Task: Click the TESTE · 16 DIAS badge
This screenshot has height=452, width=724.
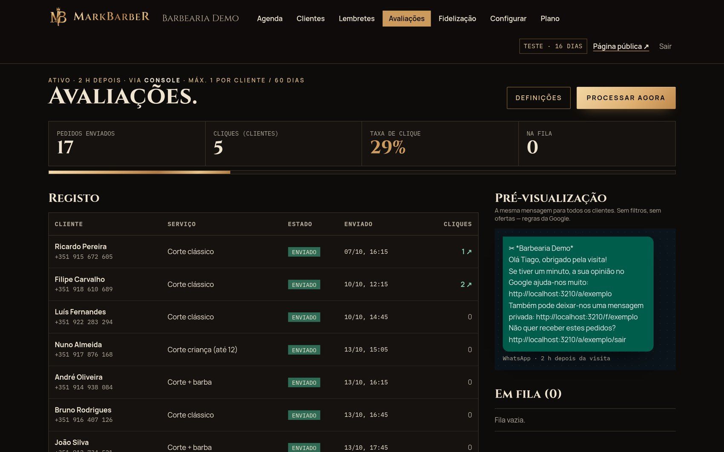Action: click(553, 46)
